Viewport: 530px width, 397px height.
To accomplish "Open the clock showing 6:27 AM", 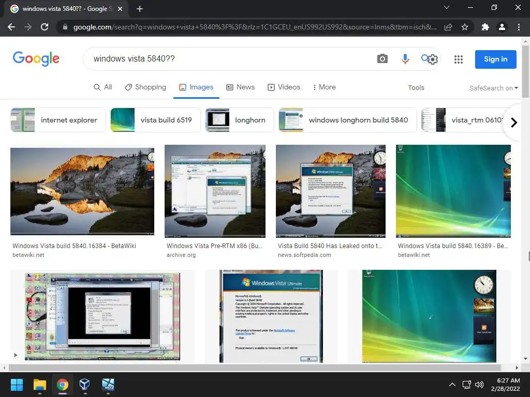I will [x=505, y=385].
